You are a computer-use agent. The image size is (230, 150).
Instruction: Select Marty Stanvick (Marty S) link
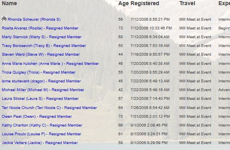41,37
